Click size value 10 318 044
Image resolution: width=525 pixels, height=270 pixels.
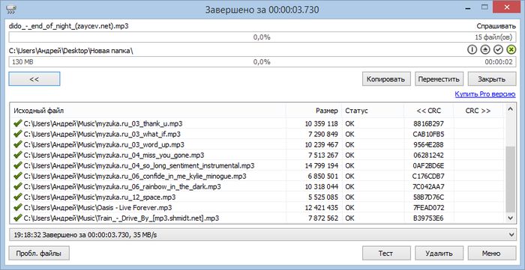click(322, 186)
